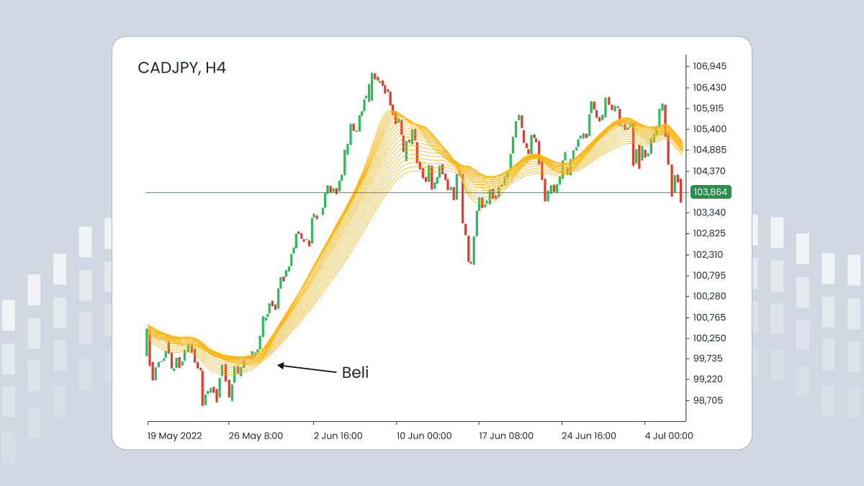
Task: Click the 102,310 price axis label
Action: pyautogui.click(x=710, y=254)
